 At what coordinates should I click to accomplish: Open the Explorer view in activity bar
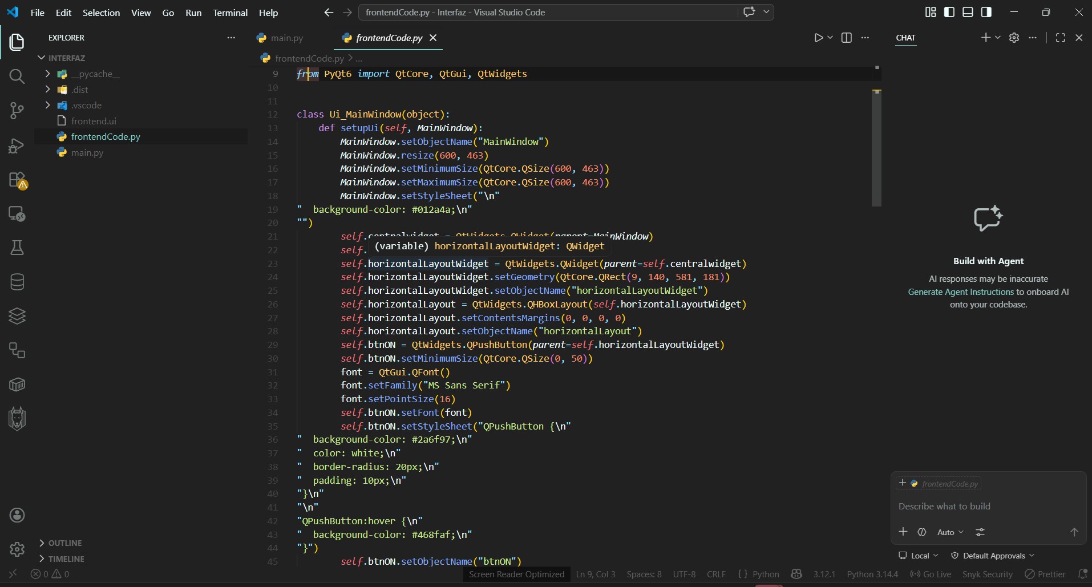(x=17, y=42)
